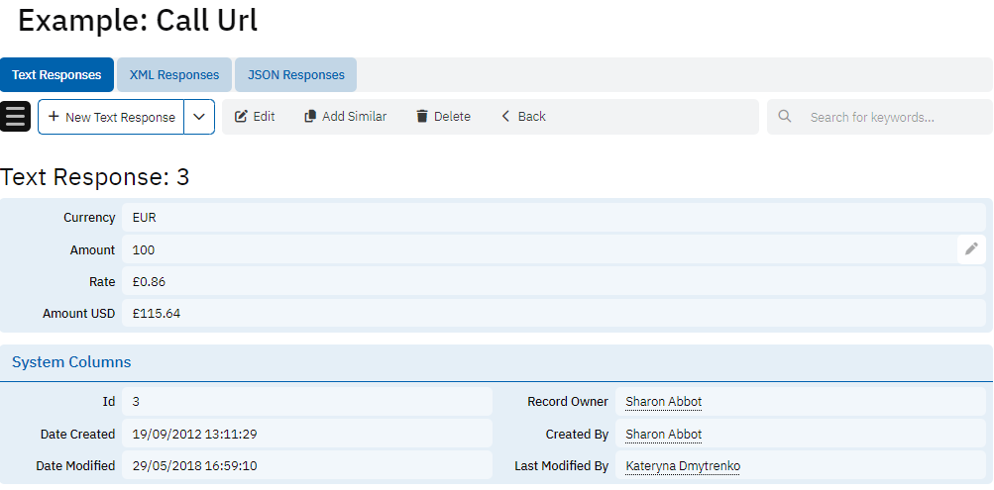The height and width of the screenshot is (490, 994).
Task: Open Kateryna Dmytrenko user link
Action: pos(682,466)
